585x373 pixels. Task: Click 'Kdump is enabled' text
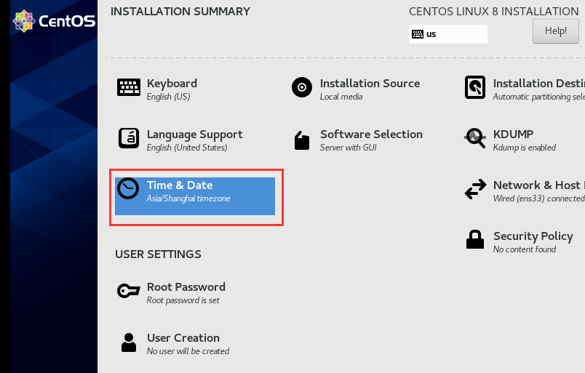524,148
